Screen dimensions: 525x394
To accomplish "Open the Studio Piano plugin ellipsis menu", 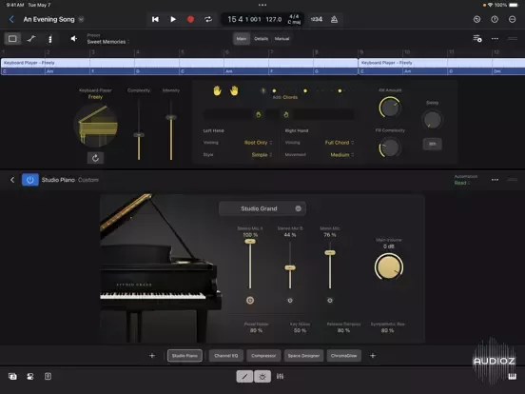I will click(x=495, y=180).
